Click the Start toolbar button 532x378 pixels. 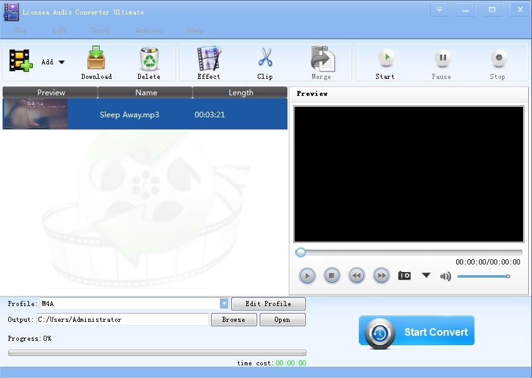pos(385,64)
